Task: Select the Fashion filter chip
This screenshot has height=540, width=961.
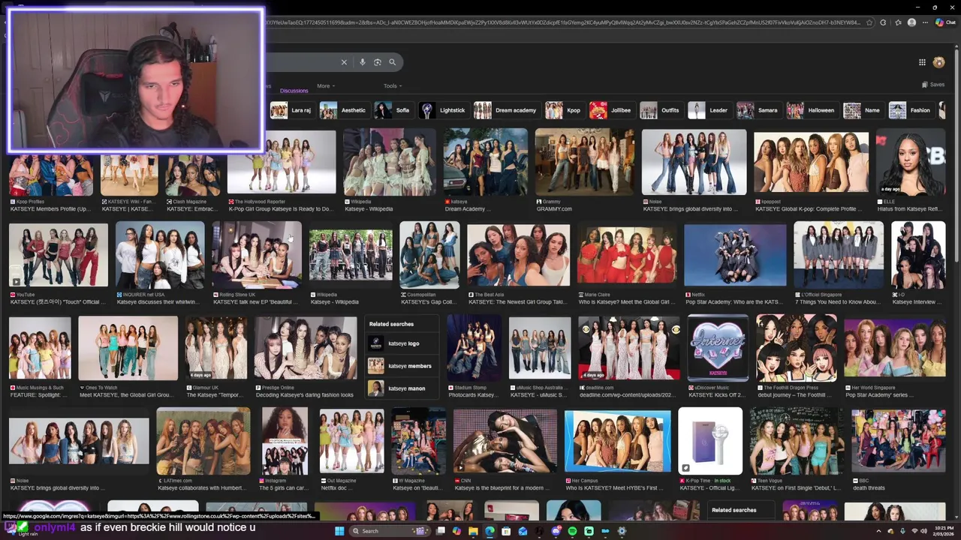Action: click(x=911, y=110)
